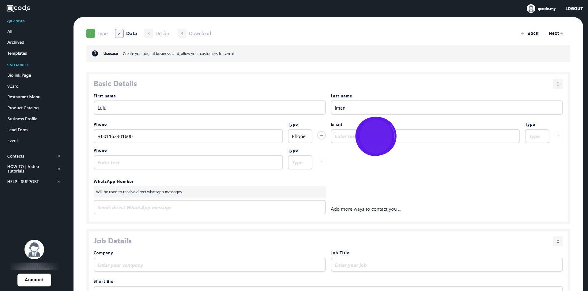
Task: Go back using the Back arrow
Action: 530,33
